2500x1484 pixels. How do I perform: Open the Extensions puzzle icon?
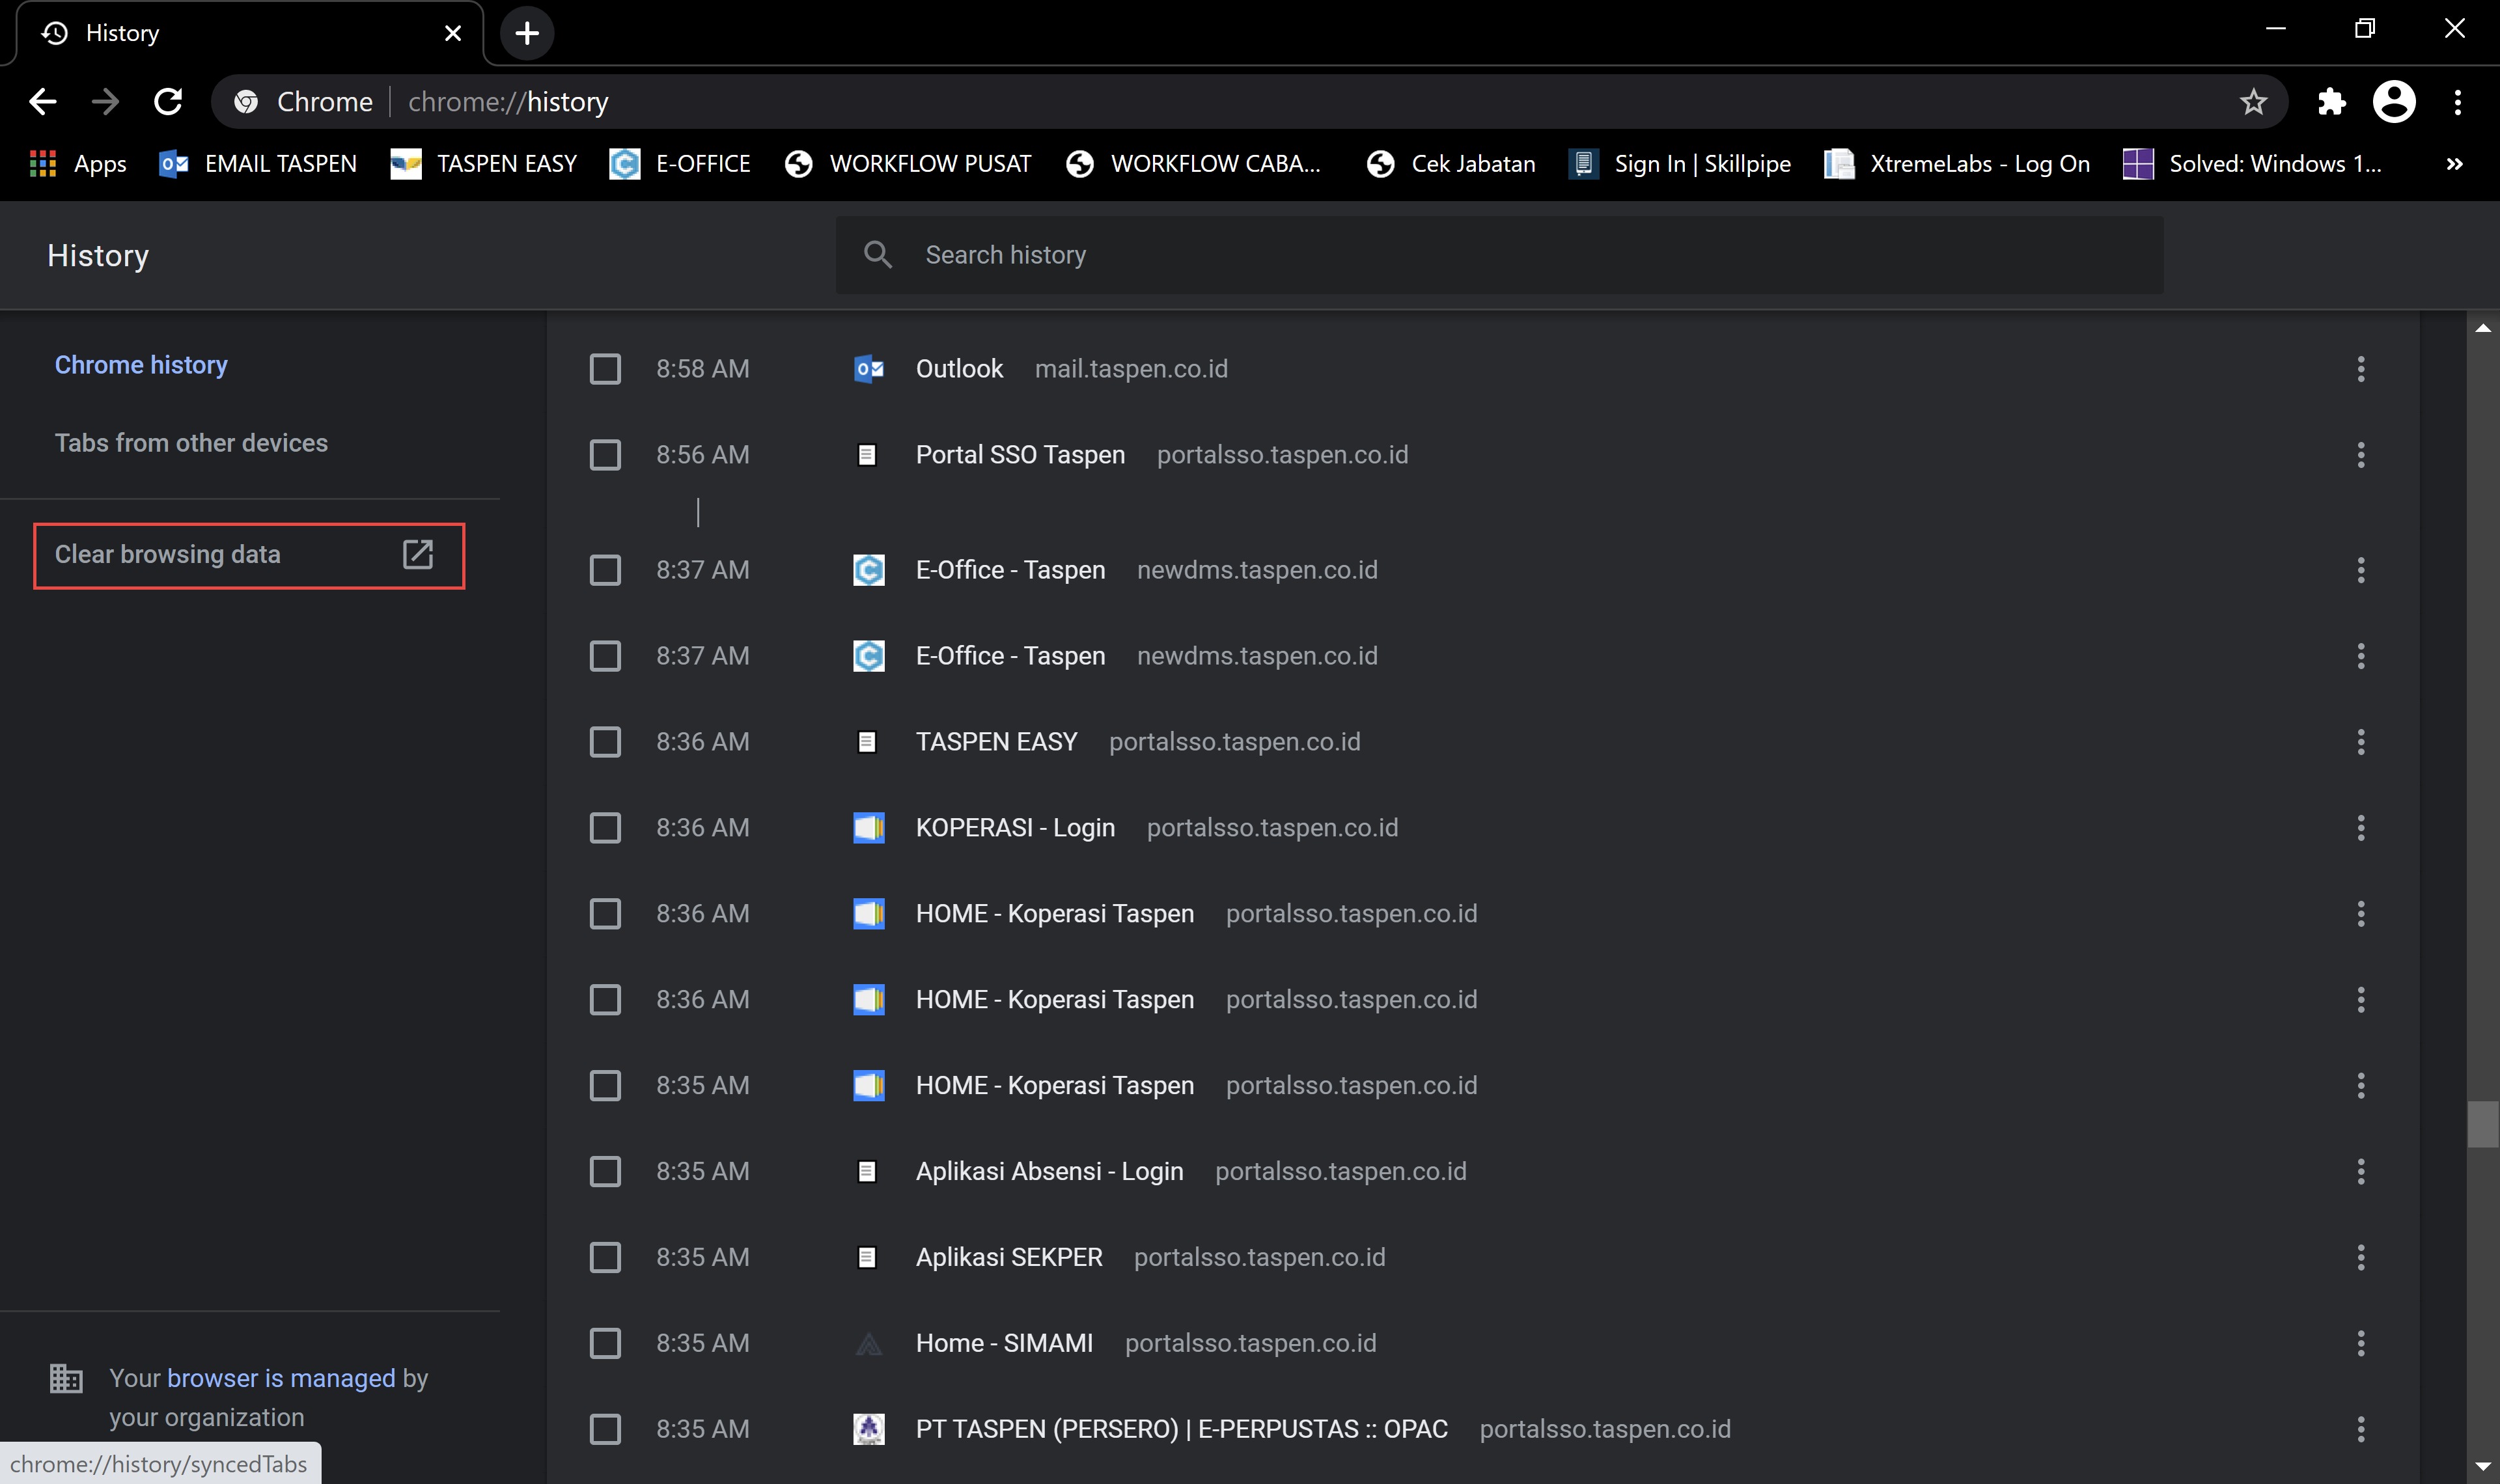point(2331,102)
